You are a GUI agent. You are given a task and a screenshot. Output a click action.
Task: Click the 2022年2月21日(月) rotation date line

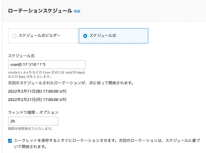coord(37,100)
